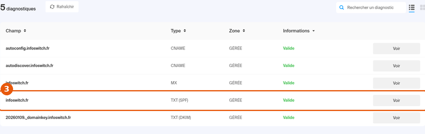The image size is (425, 134).
Task: Click Voir for autodiscover.infoswitch.fr
Action: (396, 66)
